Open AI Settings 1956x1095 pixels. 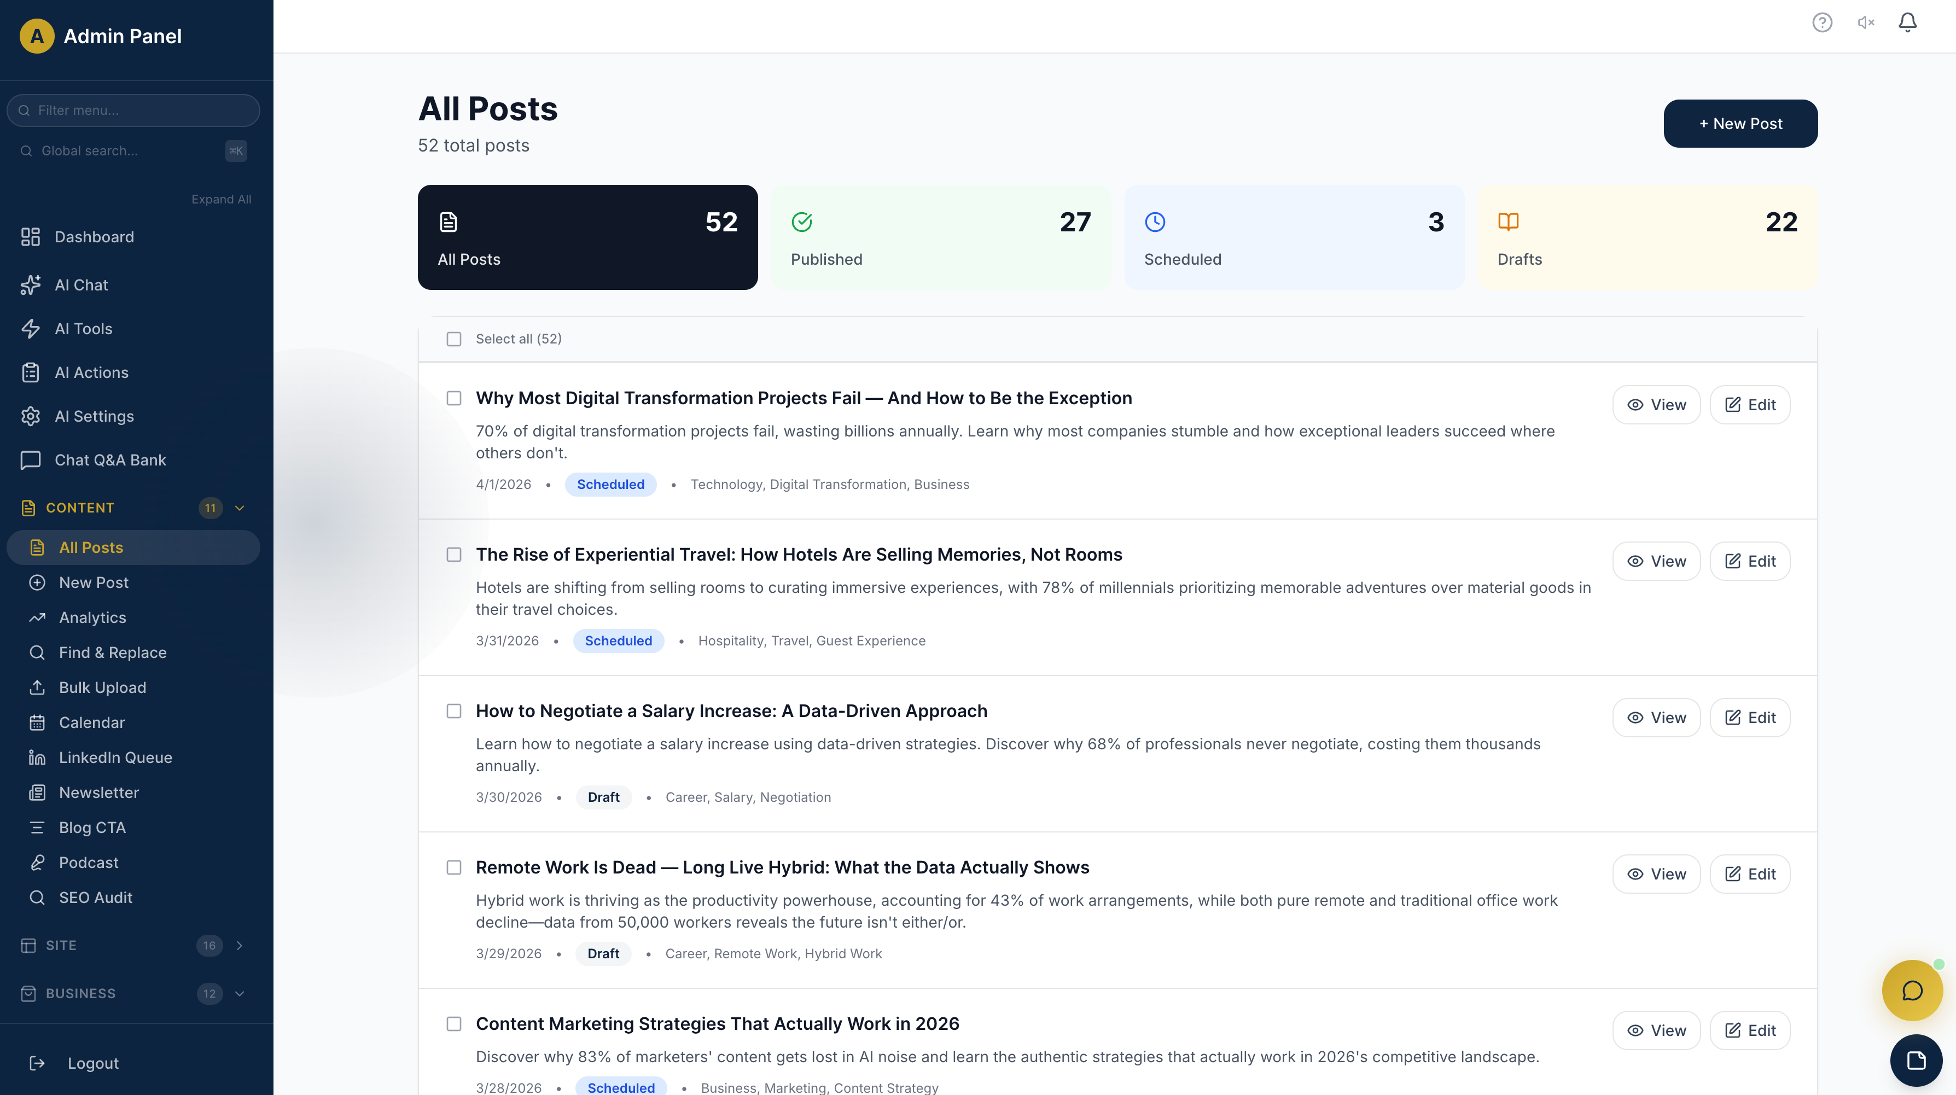(x=94, y=416)
